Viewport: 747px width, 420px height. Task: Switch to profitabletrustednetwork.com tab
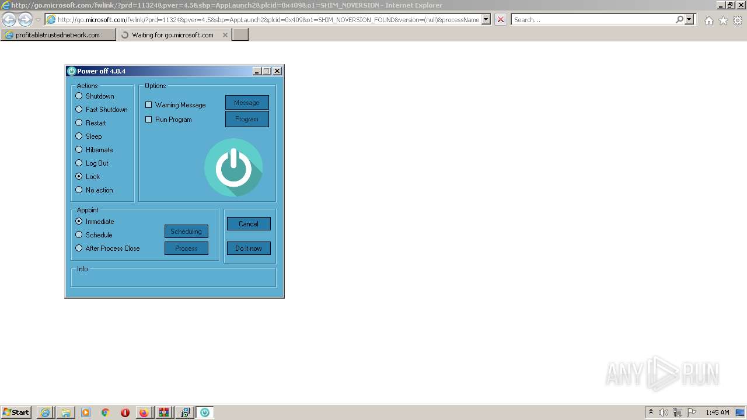pos(58,35)
